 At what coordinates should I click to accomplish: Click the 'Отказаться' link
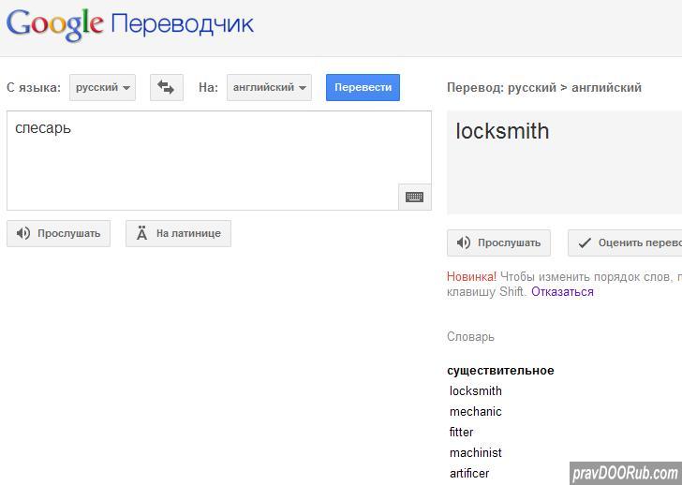click(562, 291)
